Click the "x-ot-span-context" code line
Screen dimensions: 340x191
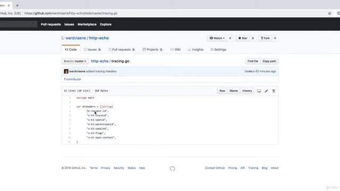[x=101, y=137]
